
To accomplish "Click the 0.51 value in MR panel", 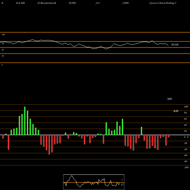I will click(176, 111).
